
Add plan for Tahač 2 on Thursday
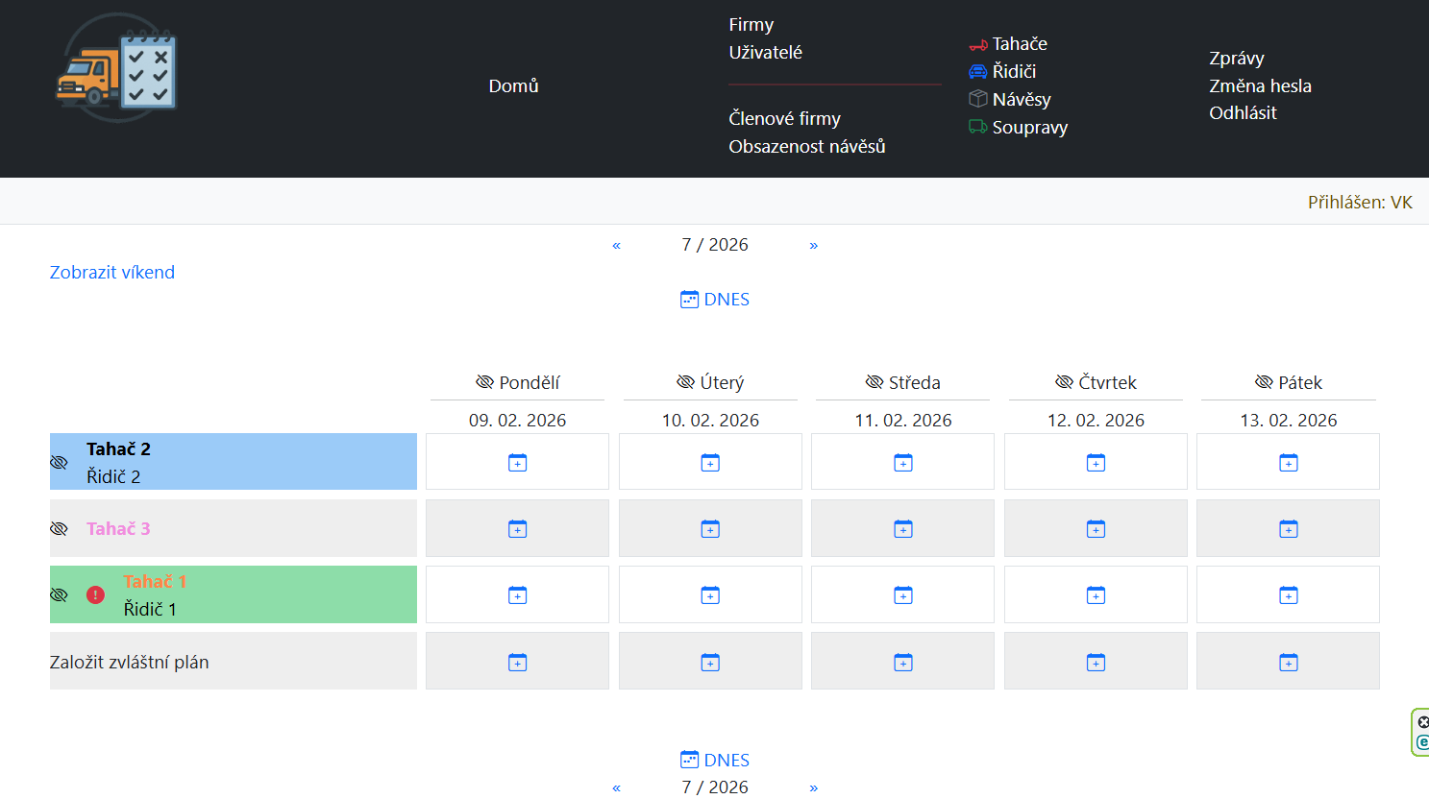click(x=1096, y=463)
